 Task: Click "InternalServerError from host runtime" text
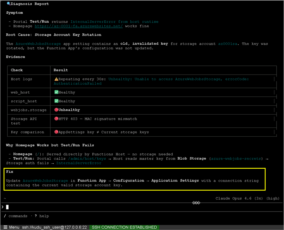pyautogui.click(x=114, y=22)
